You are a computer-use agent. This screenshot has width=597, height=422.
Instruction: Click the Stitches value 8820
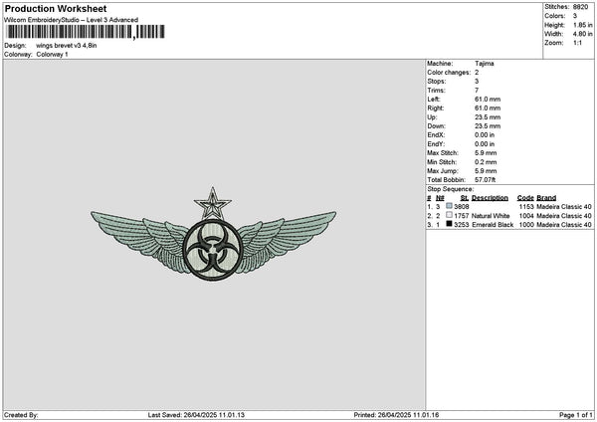[580, 7]
